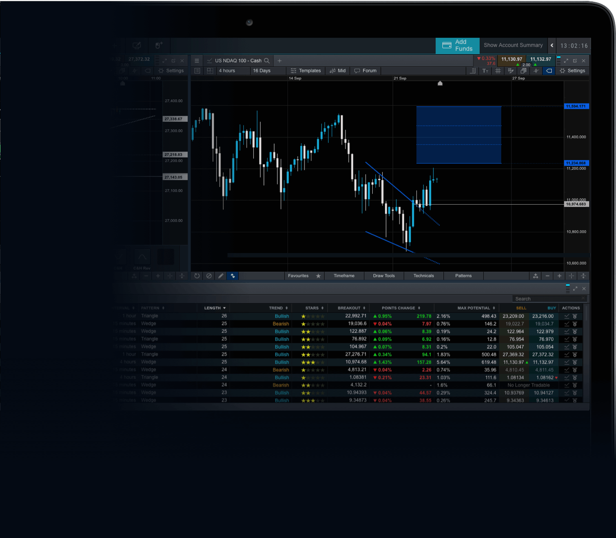616x538 pixels.
Task: Click the reset chart circular arrow icon
Action: (x=197, y=276)
